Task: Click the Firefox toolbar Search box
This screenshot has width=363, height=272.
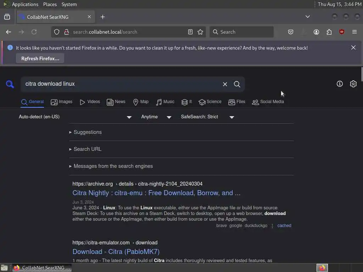Action: click(x=241, y=32)
